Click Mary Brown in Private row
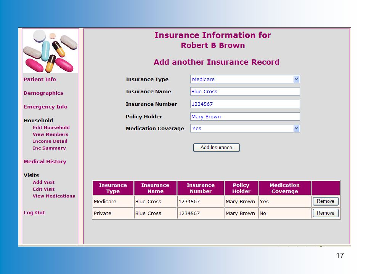 click(x=241, y=213)
